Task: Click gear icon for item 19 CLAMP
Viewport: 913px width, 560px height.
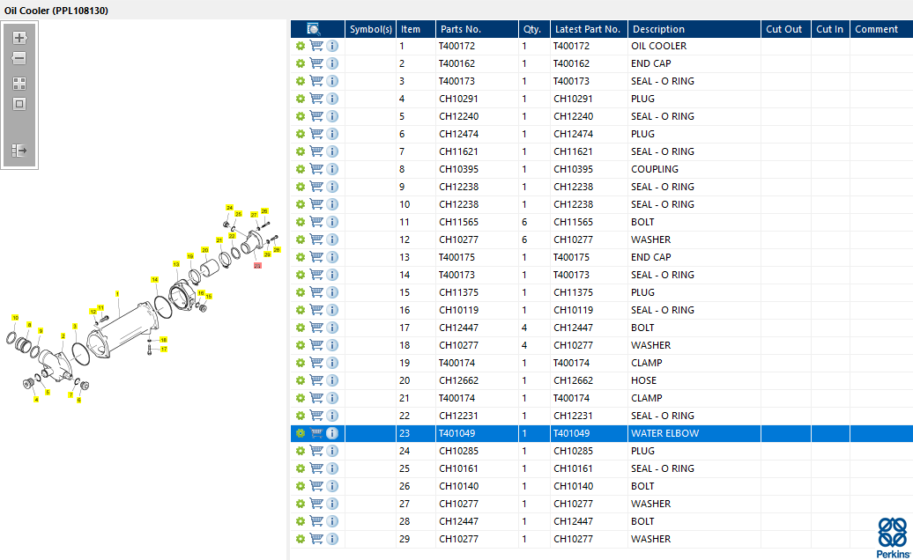Action: (x=301, y=363)
